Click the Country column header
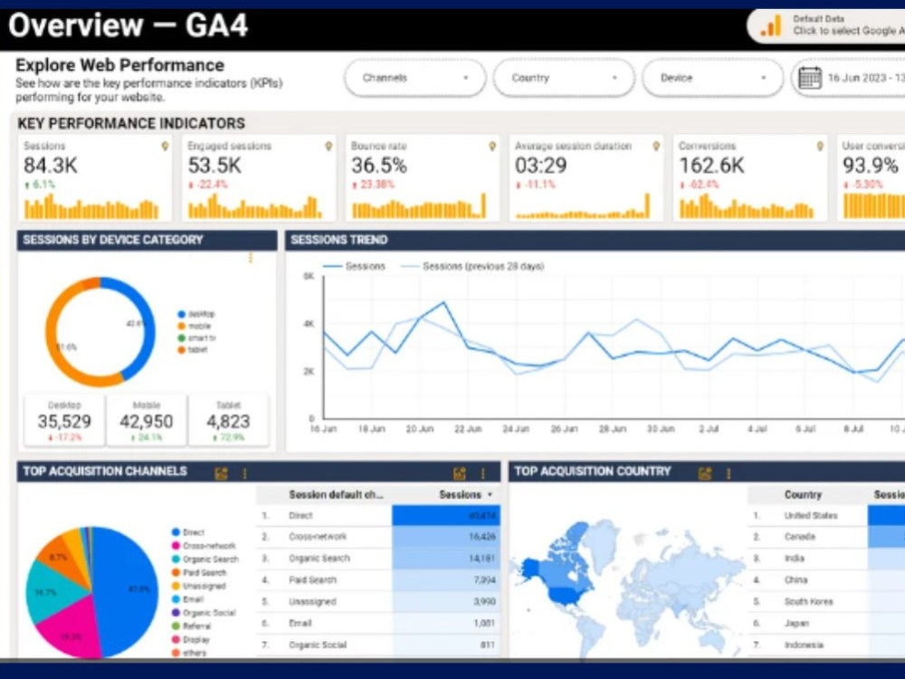The width and height of the screenshot is (905, 679). pos(802,495)
